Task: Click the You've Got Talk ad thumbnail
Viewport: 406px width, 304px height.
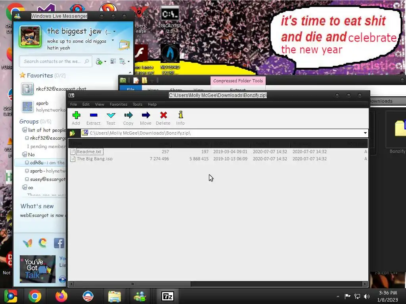Action: [38, 269]
